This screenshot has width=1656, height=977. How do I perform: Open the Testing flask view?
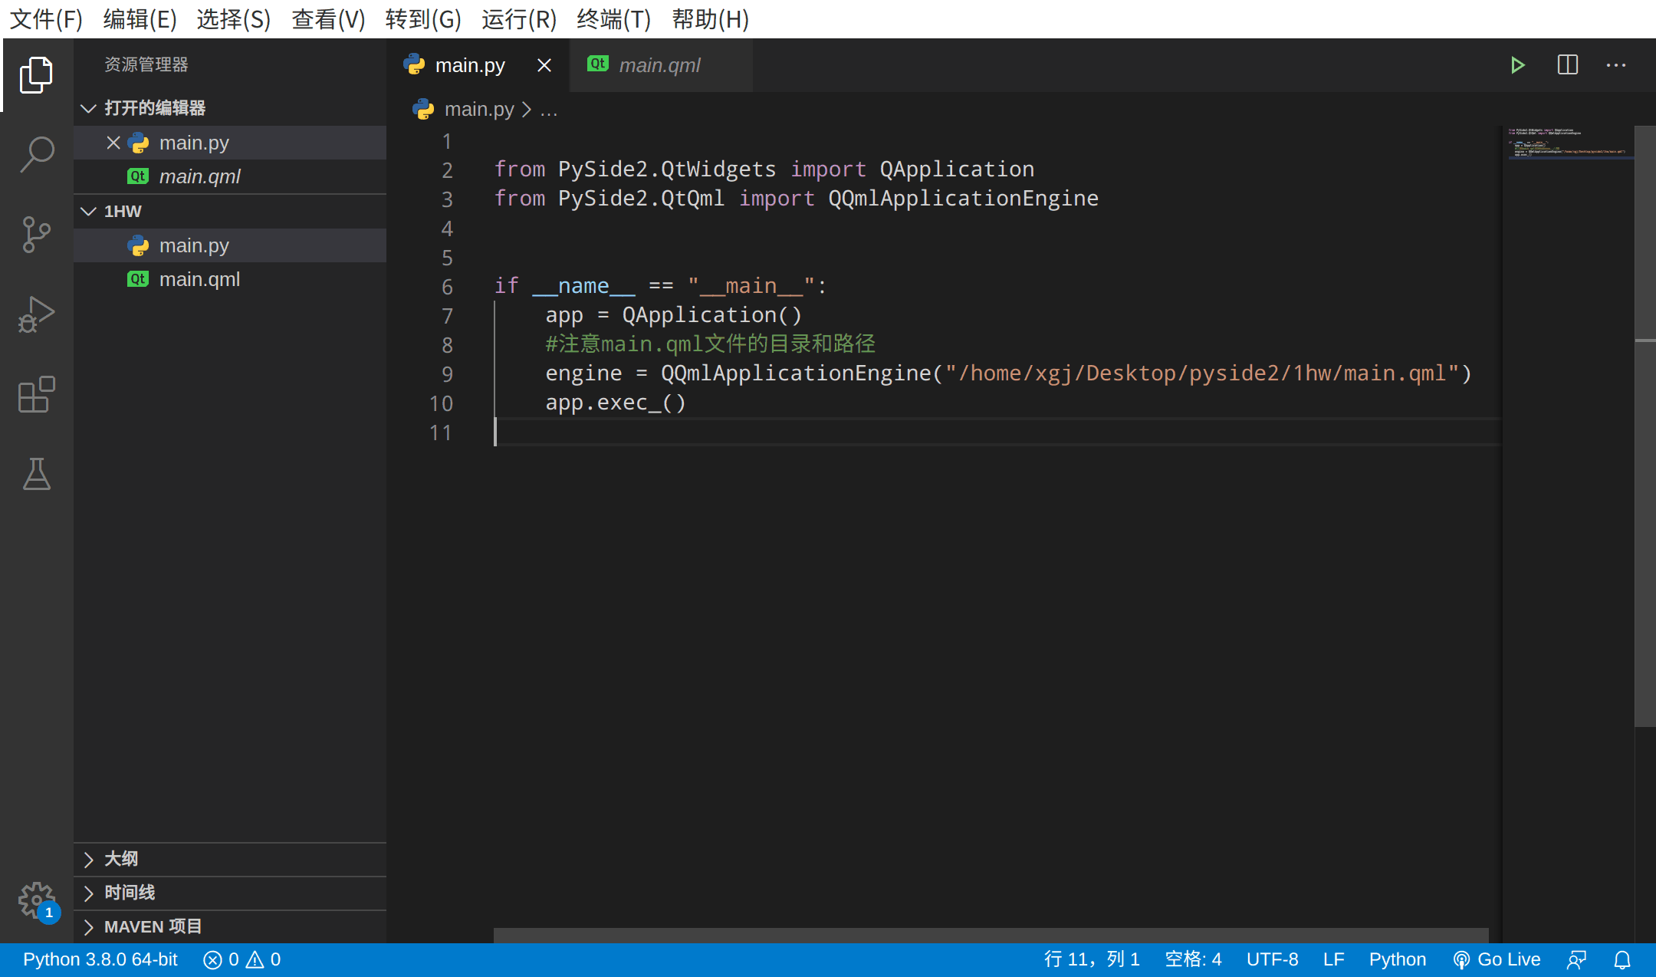click(36, 474)
